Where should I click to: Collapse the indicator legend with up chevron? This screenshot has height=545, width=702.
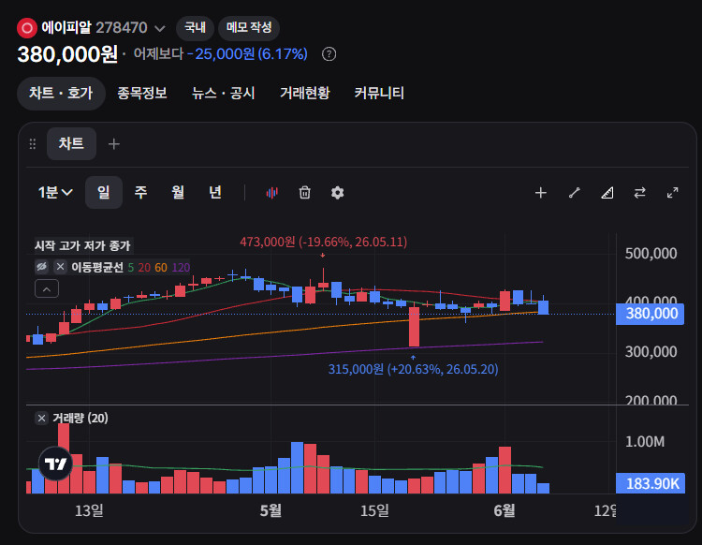[x=47, y=288]
